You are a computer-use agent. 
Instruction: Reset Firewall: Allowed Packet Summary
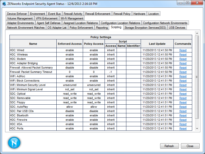183,68
